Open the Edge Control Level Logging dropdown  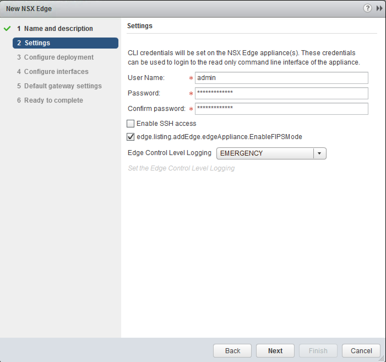tap(271, 153)
